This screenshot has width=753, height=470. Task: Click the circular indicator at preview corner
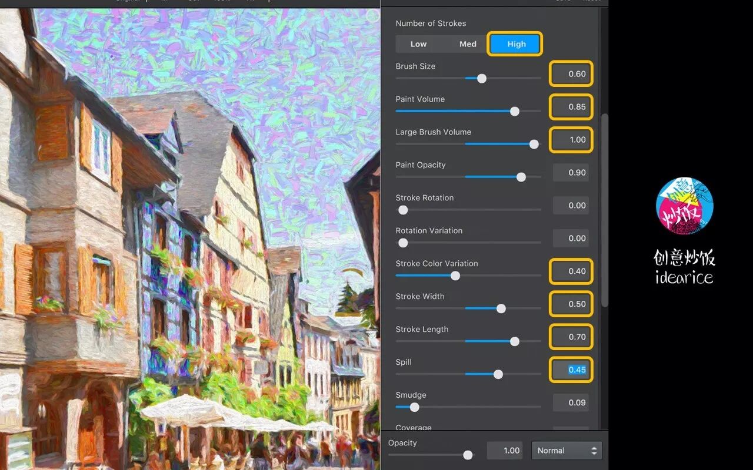[372, 16]
